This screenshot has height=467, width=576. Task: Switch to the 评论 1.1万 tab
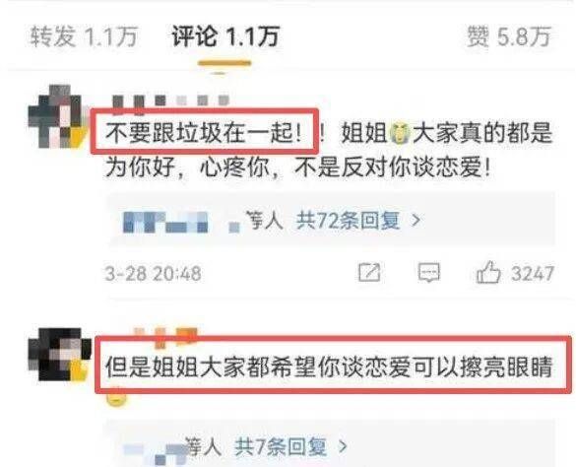pos(225,36)
